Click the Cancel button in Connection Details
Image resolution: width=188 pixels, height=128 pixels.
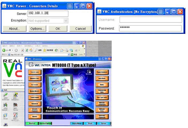tap(80, 29)
